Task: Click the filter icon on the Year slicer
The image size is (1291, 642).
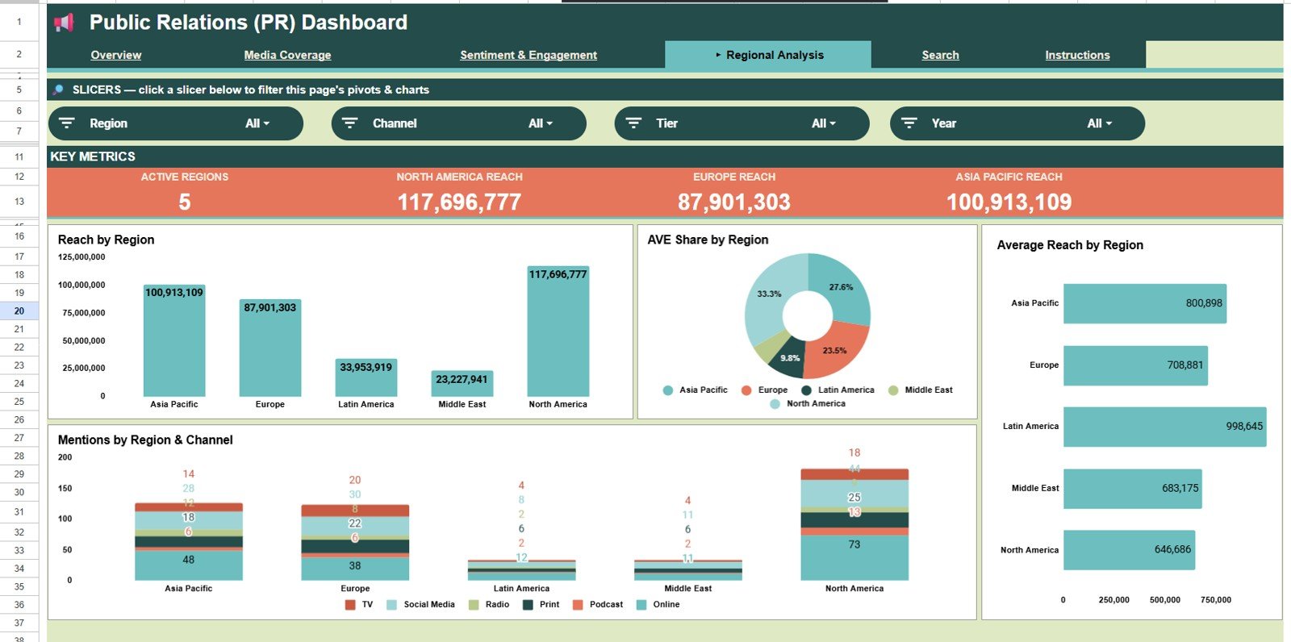Action: 909,123
